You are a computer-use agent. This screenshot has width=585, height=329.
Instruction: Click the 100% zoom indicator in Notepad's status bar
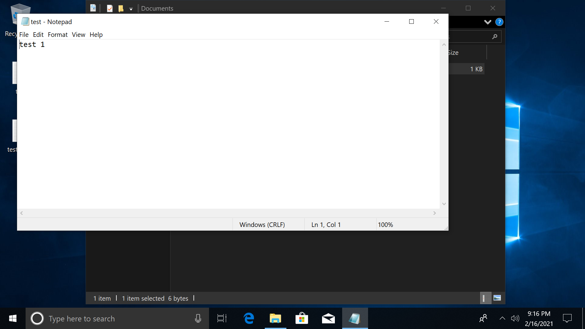(386, 225)
